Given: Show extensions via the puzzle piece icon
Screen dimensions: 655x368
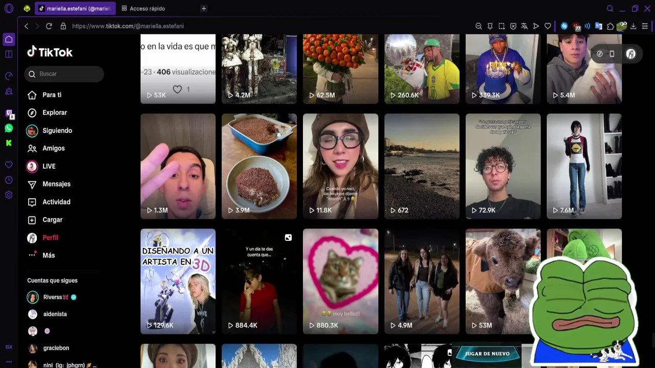Looking at the screenshot, I should 610,26.
